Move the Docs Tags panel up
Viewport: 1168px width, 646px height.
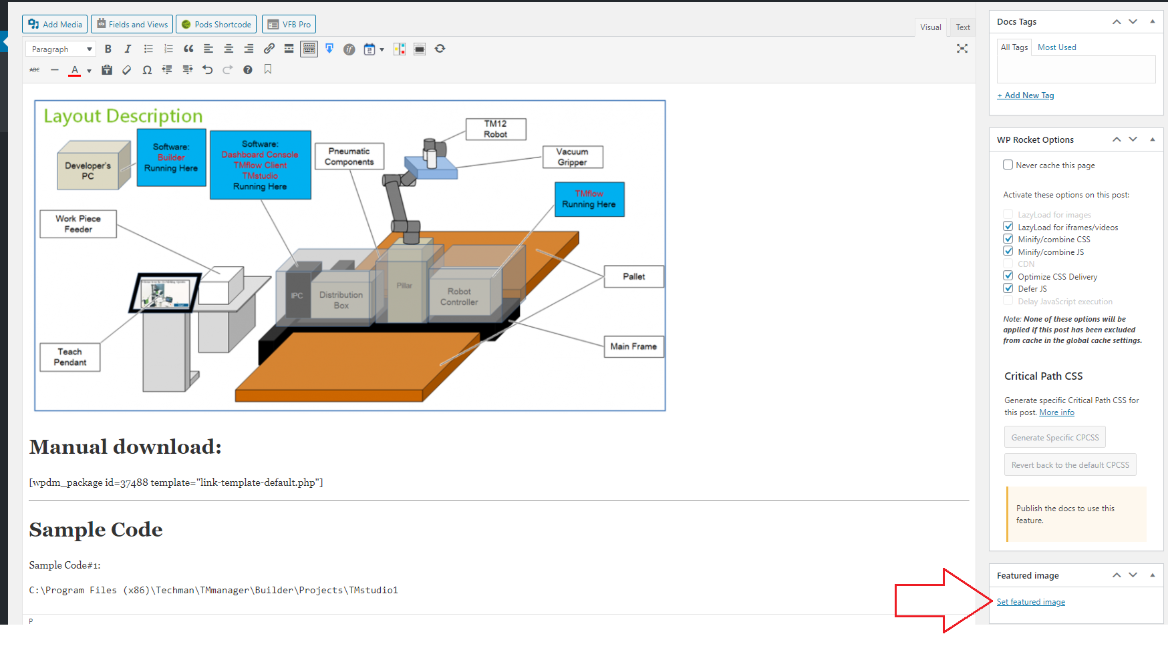[1117, 21]
